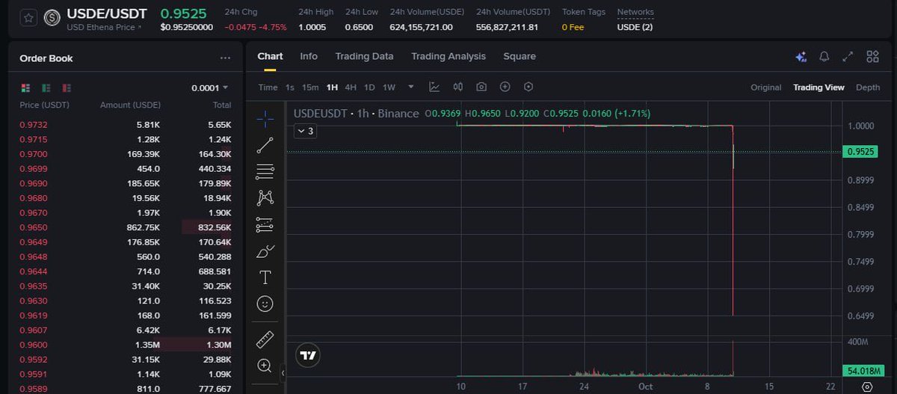Select the Time interval option

tap(268, 87)
